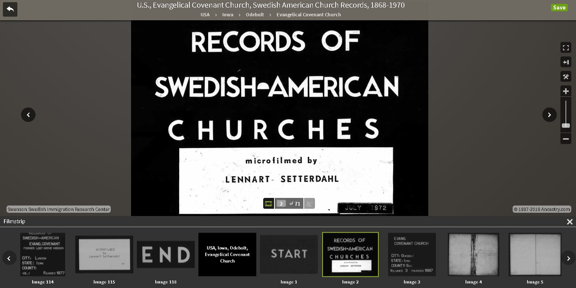Open Odebolt breadcrumb link
576x288 pixels.
pyautogui.click(x=255, y=15)
